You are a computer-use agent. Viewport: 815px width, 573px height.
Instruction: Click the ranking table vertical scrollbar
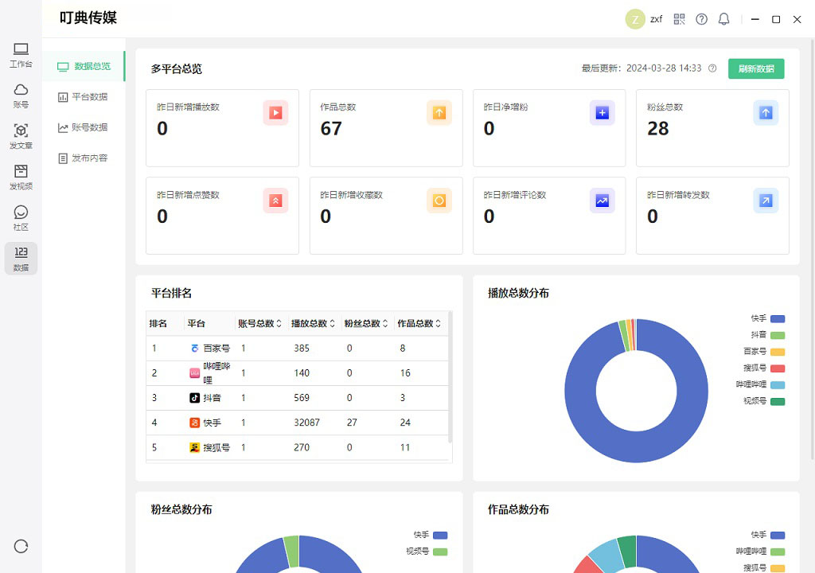click(450, 377)
